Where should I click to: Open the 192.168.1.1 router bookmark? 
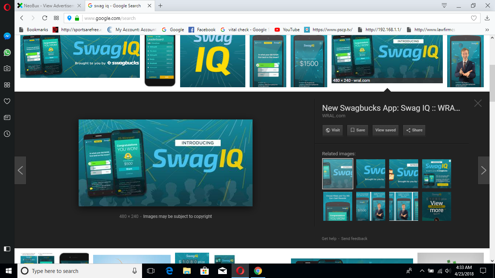pos(379,30)
